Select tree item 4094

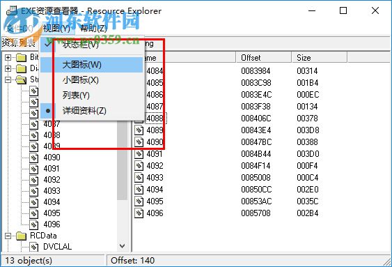52,202
